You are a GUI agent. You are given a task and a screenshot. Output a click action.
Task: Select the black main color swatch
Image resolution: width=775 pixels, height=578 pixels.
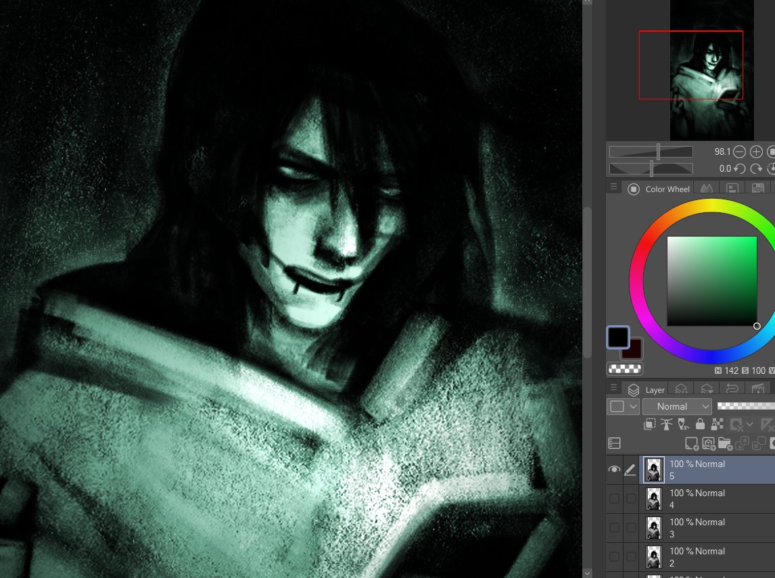[618, 337]
